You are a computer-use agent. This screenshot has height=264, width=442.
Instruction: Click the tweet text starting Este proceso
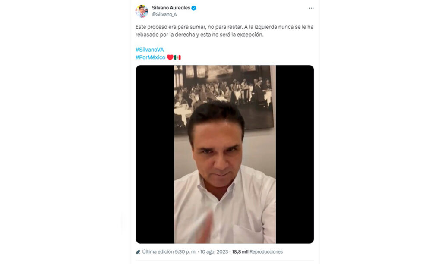[224, 31]
